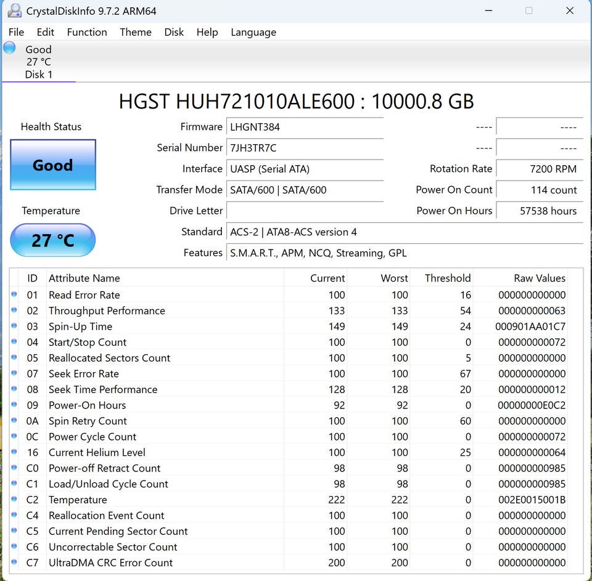
Task: Open the Function menu
Action: coord(87,32)
